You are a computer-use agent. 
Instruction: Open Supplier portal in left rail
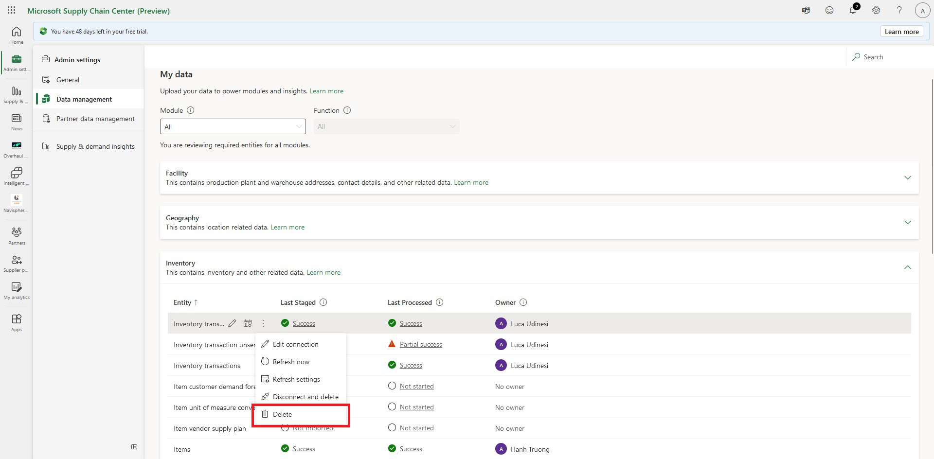[17, 264]
